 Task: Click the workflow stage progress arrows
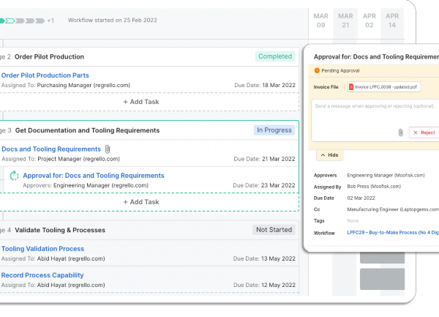pyautogui.click(x=22, y=20)
